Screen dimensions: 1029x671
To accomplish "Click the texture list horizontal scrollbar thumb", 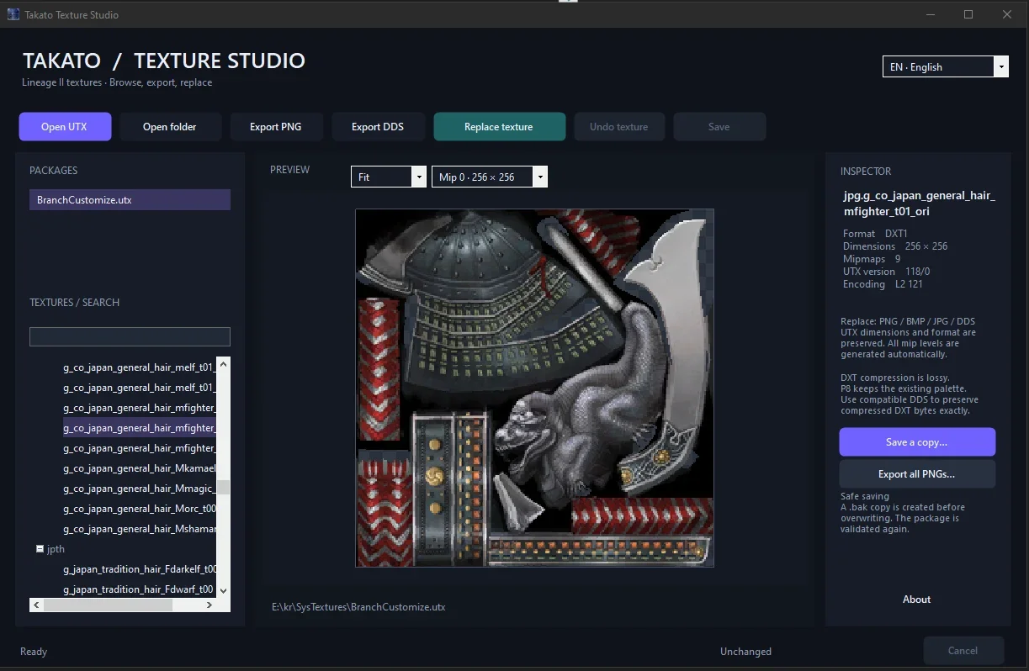I will pyautogui.click(x=108, y=605).
